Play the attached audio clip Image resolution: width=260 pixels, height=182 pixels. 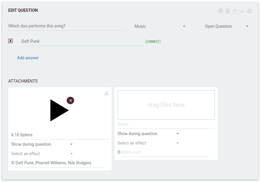click(59, 110)
